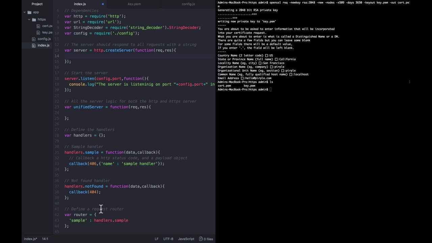Image resolution: width=432 pixels, height=243 pixels.
Task: Click 'createServer' on line 13
Action: [x=119, y=50]
